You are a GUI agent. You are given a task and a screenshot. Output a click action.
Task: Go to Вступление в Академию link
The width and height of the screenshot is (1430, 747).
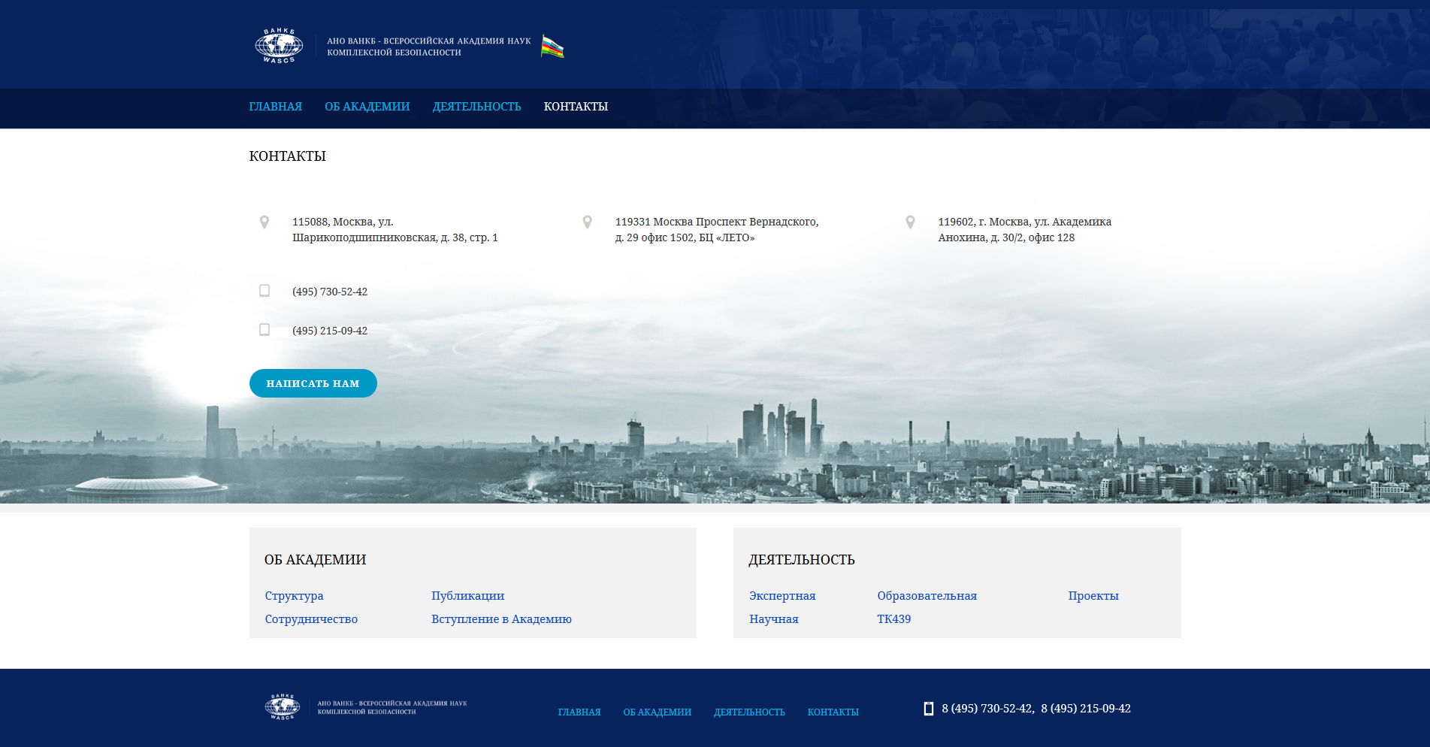[501, 619]
